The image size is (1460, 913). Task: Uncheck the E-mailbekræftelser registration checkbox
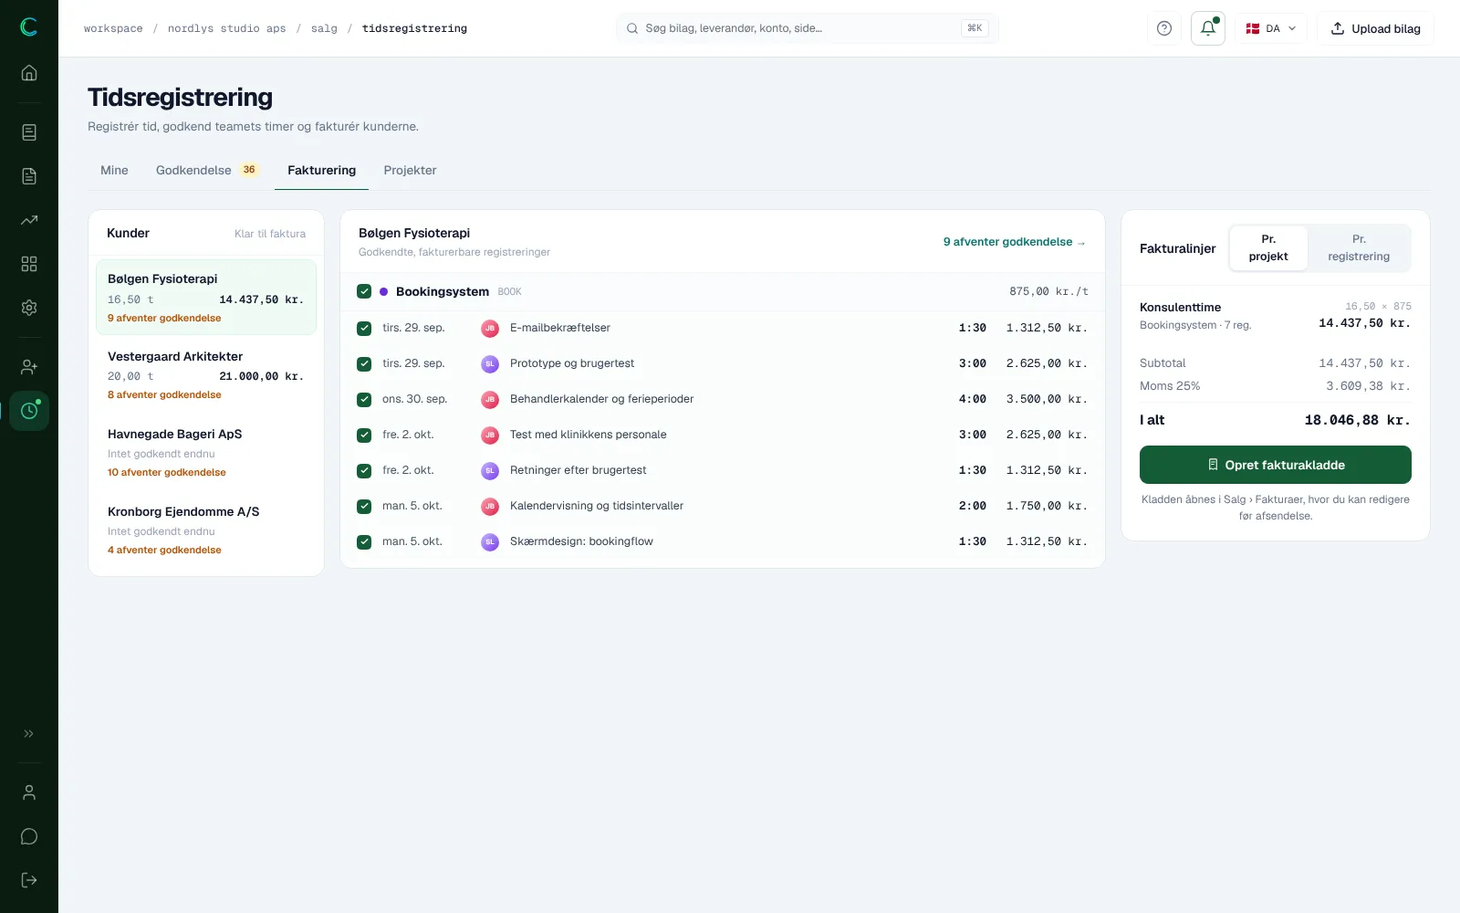click(364, 328)
